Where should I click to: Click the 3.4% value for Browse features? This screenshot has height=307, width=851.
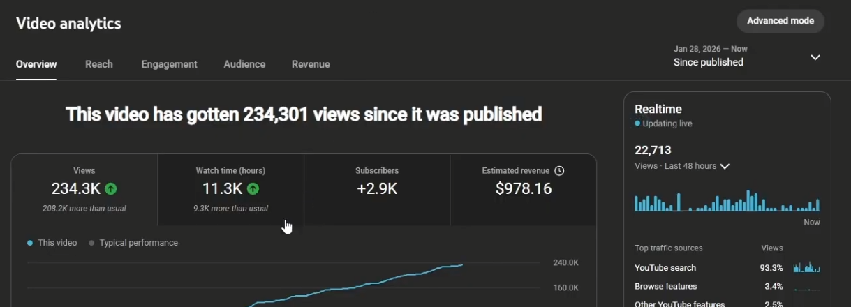click(x=774, y=287)
